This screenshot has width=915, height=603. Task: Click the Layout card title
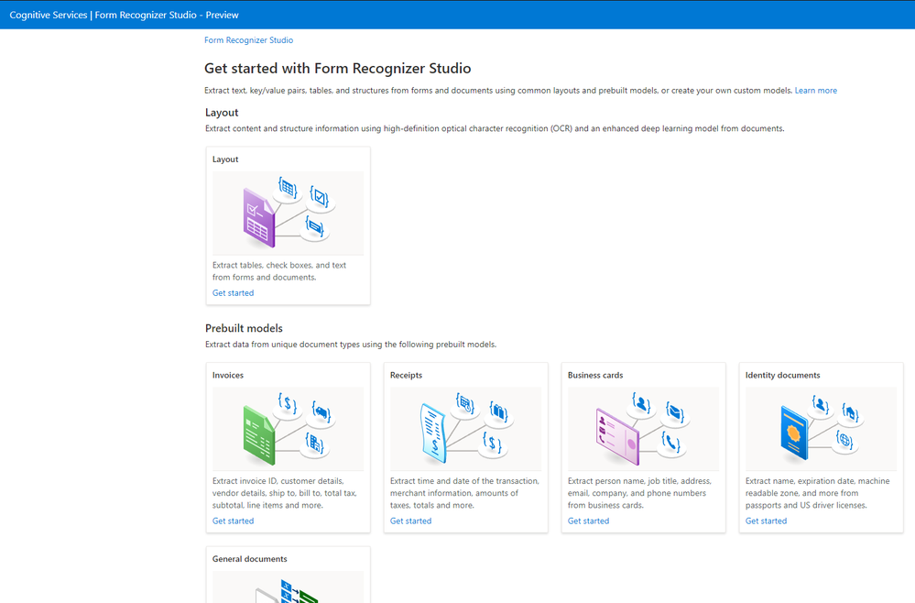225,159
